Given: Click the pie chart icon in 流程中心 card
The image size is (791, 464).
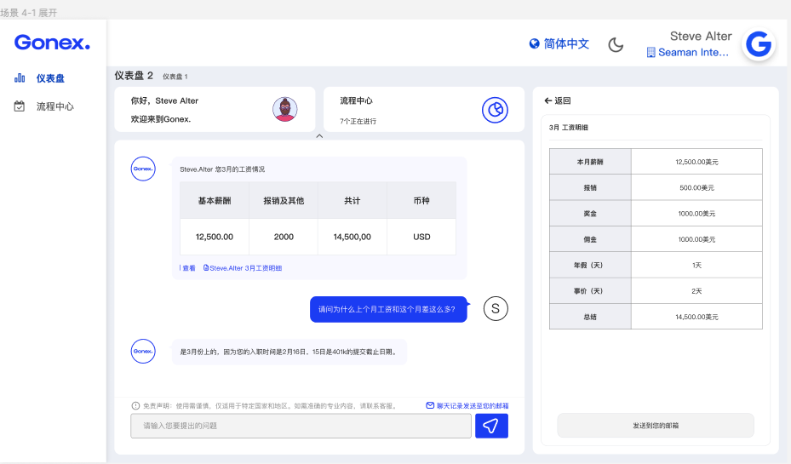Looking at the screenshot, I should click(x=495, y=110).
